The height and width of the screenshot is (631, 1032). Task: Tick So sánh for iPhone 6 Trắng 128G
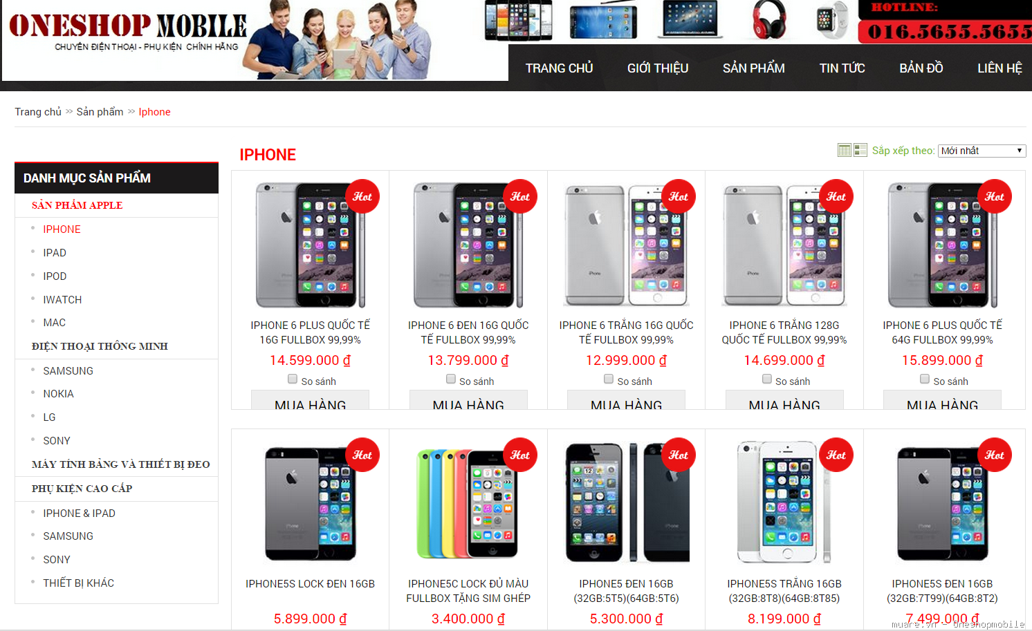[x=767, y=379]
